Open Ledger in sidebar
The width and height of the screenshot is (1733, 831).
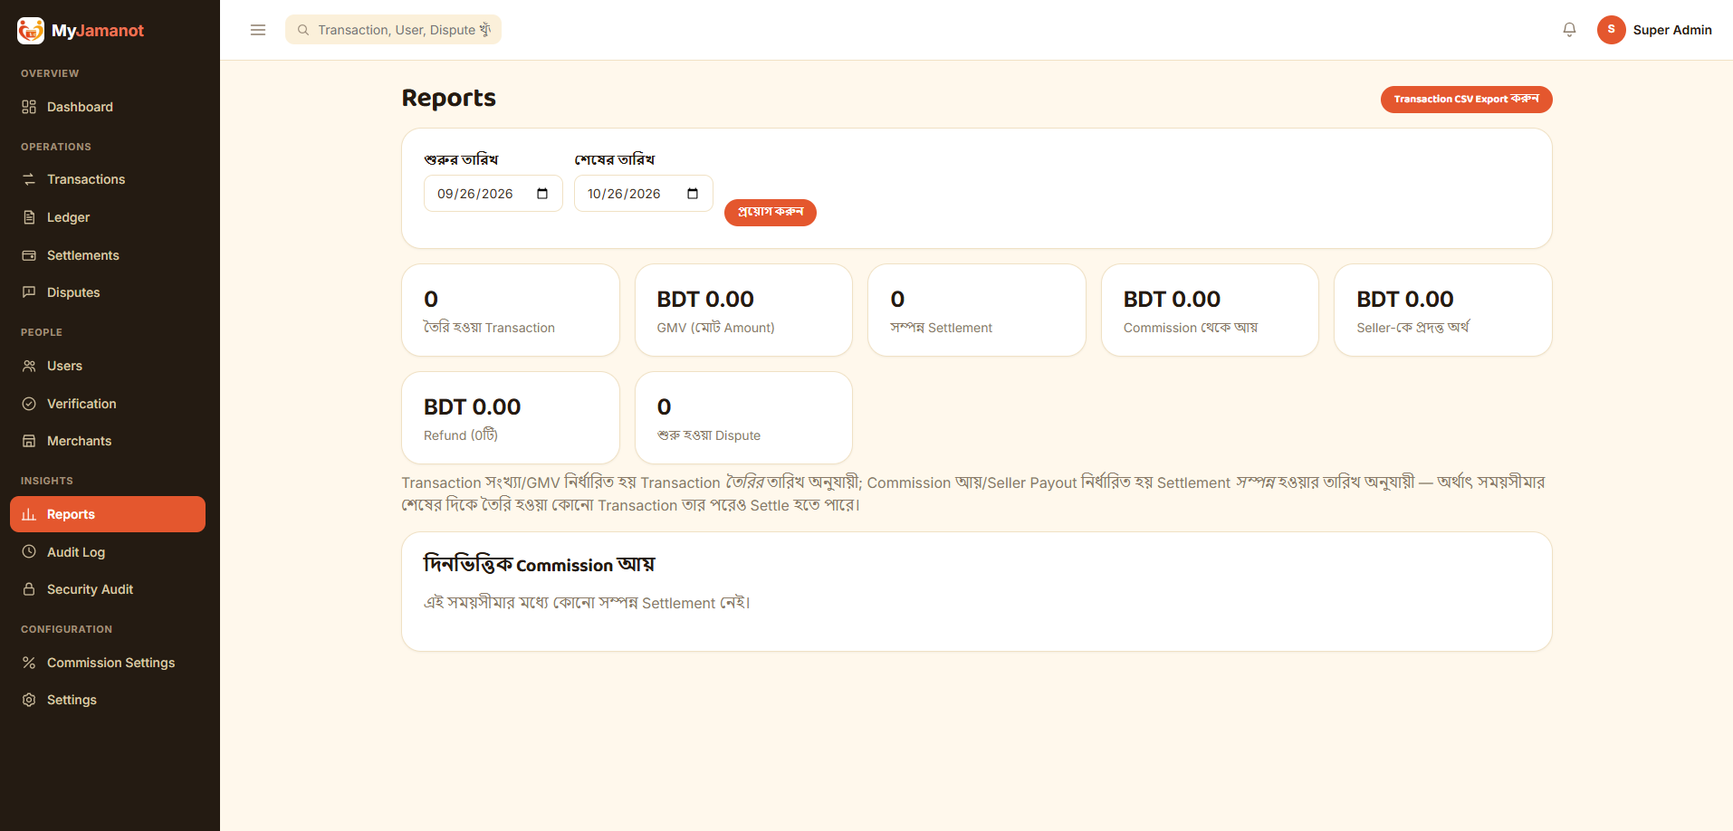(108, 217)
